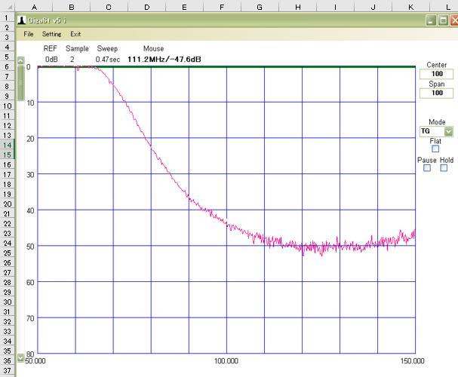Tick the Pause checkbox
458x377 pixels.
pos(427,168)
